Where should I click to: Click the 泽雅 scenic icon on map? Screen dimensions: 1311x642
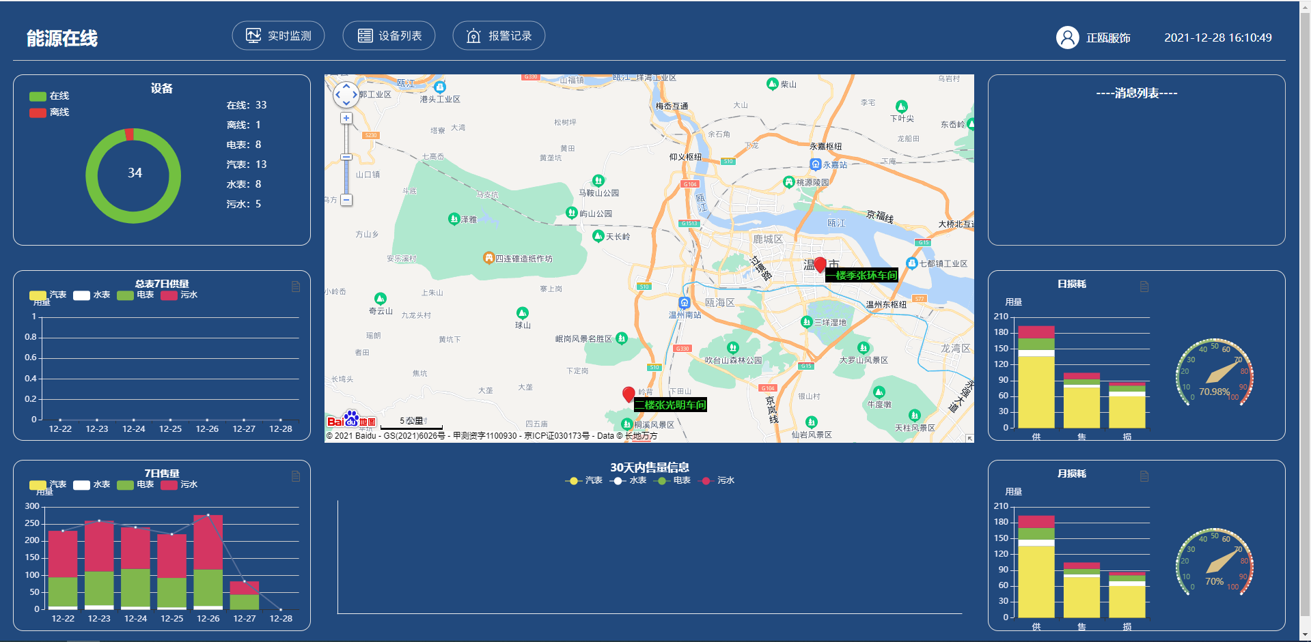click(x=454, y=219)
